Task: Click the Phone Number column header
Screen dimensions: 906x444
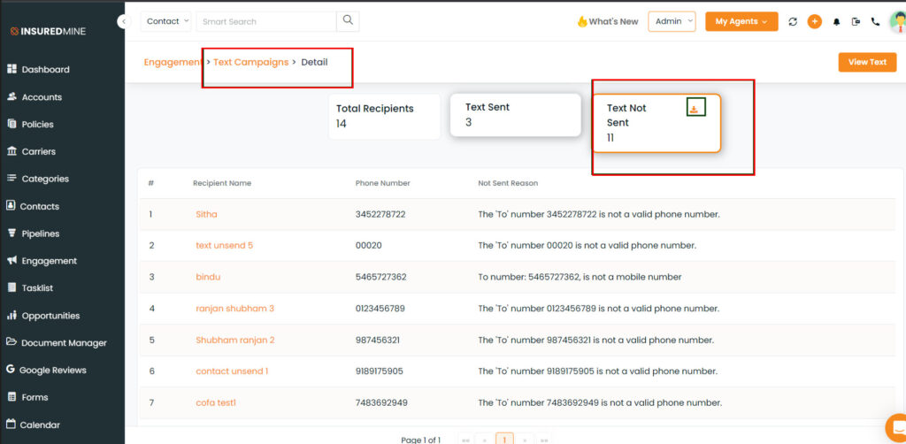Action: [x=382, y=183]
